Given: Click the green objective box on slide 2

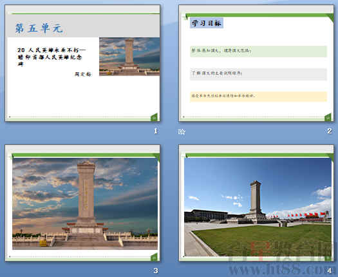Looking at the screenshot, I should (x=258, y=52).
